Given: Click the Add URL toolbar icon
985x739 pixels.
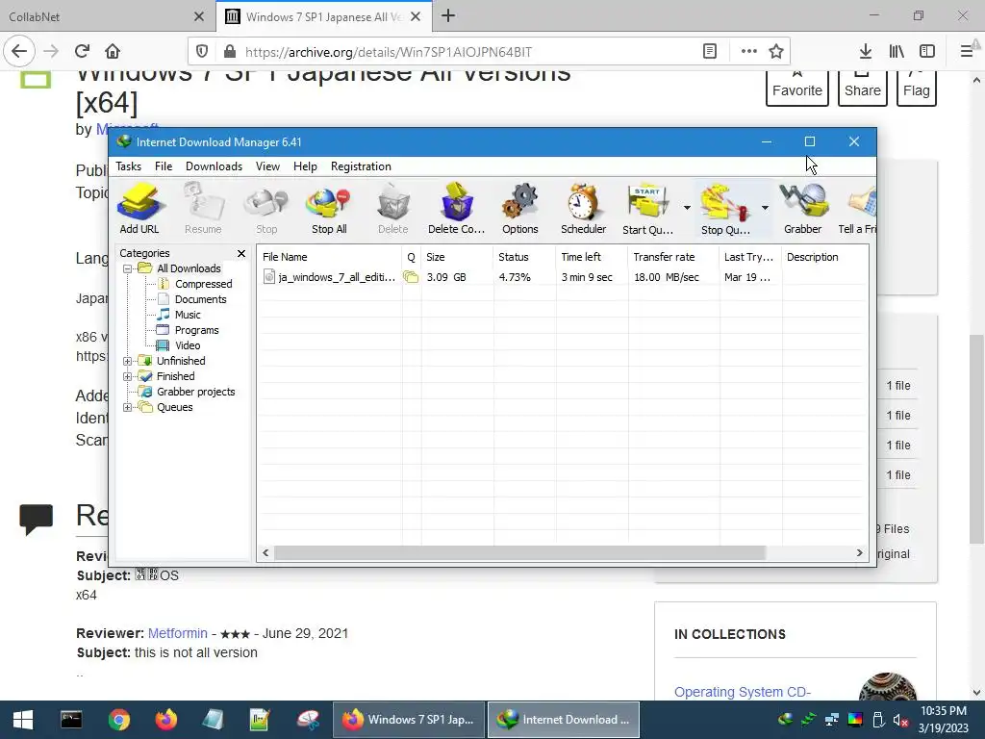Looking at the screenshot, I should point(139,209).
